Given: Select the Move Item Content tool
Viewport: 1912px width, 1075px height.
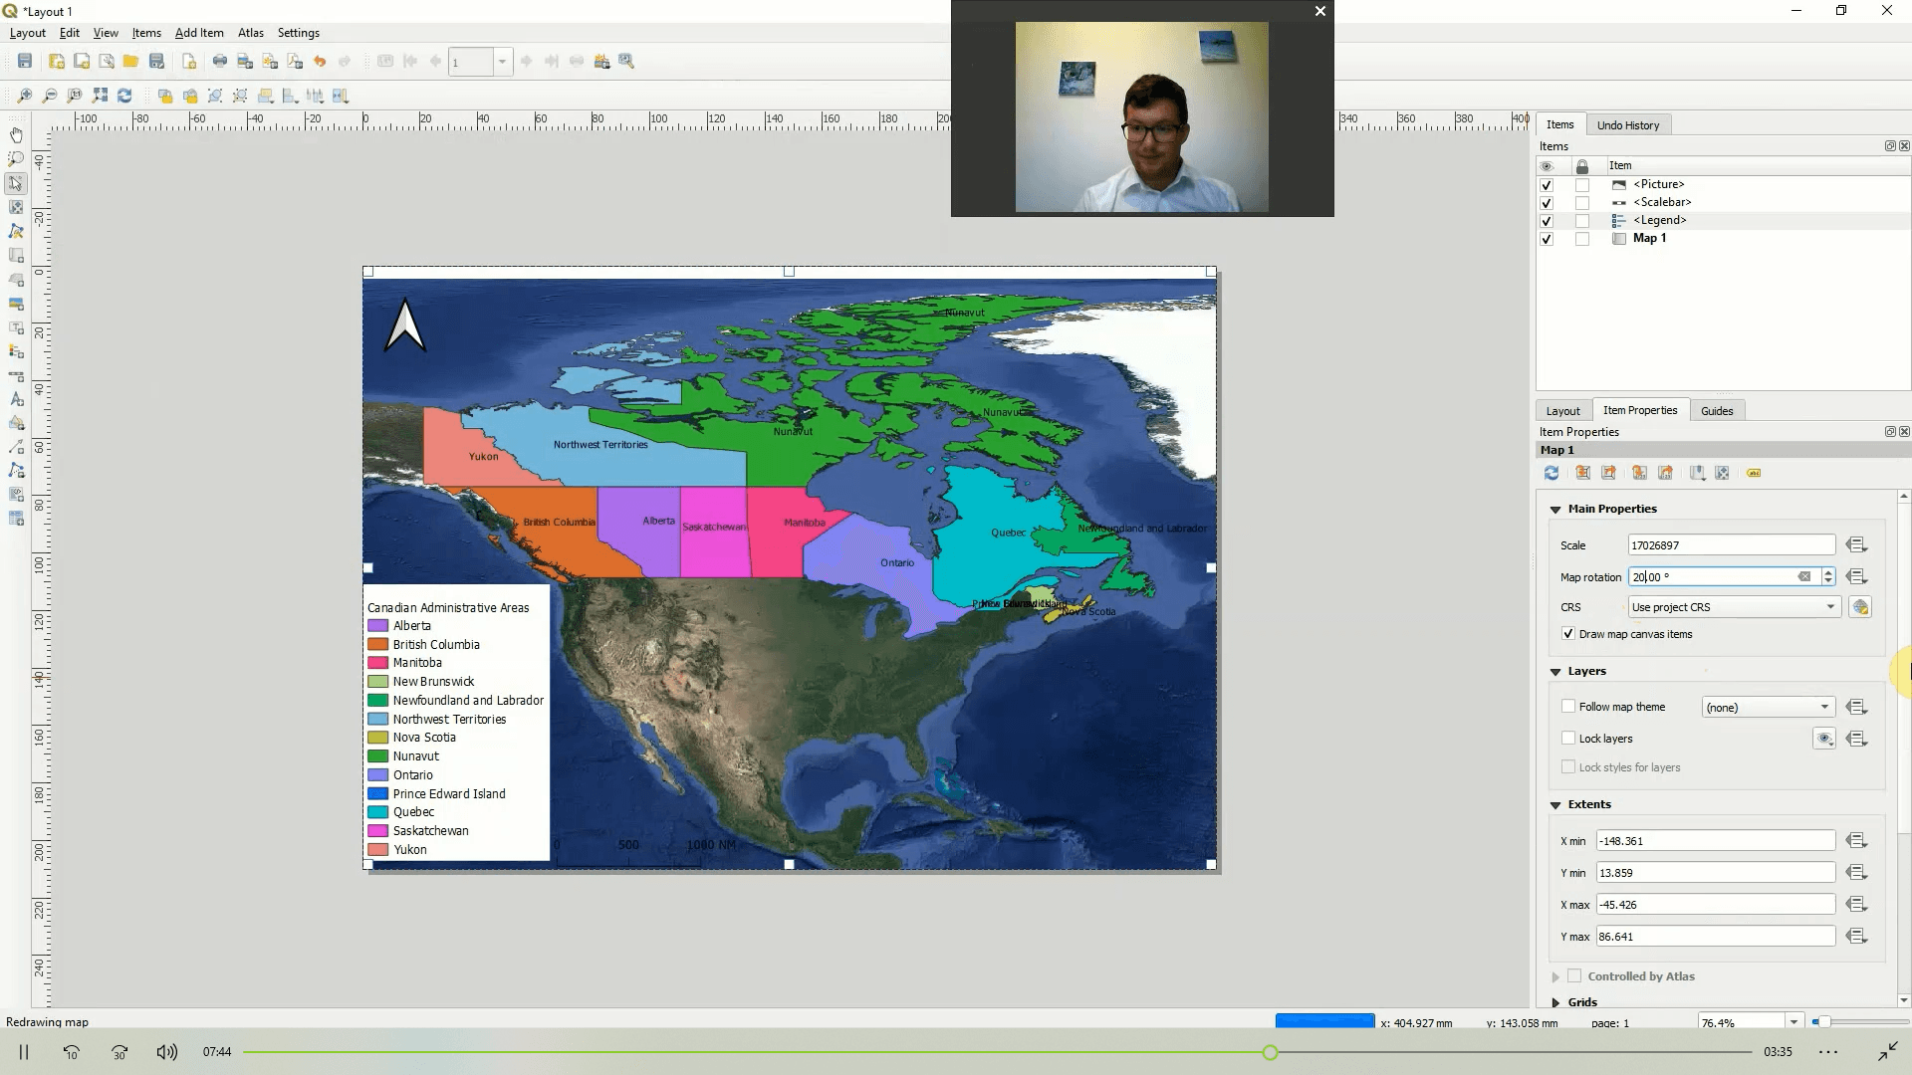Looking at the screenshot, I should coord(16,207).
